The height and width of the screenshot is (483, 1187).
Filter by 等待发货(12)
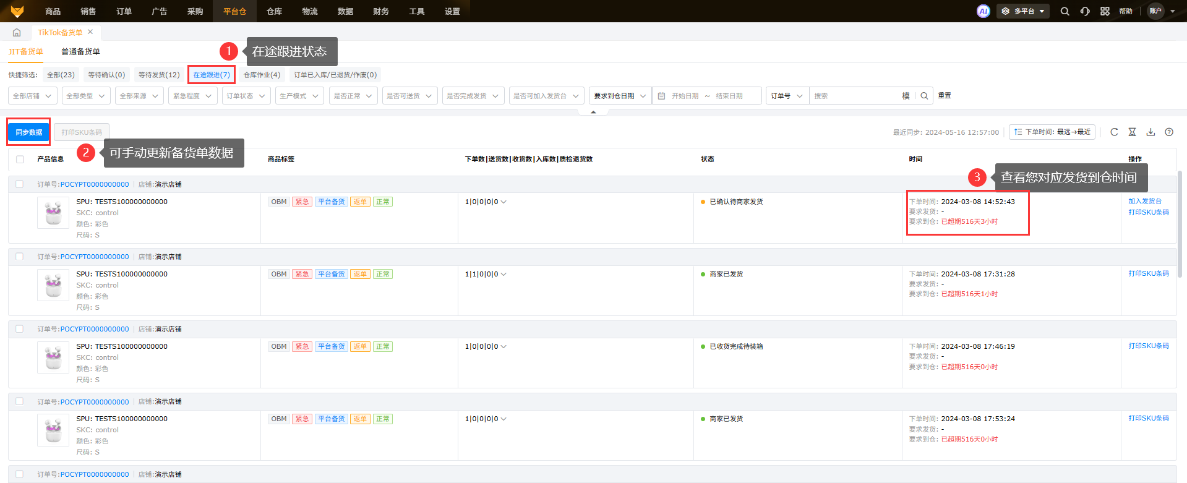tap(159, 75)
